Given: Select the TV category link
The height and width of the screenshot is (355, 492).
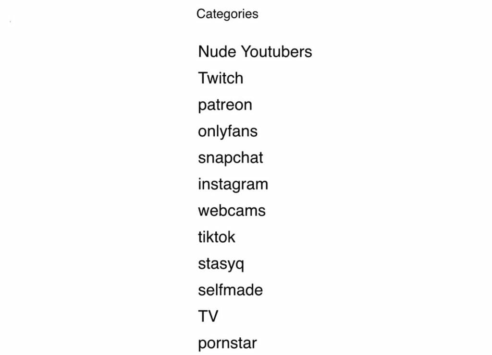Looking at the screenshot, I should (208, 317).
